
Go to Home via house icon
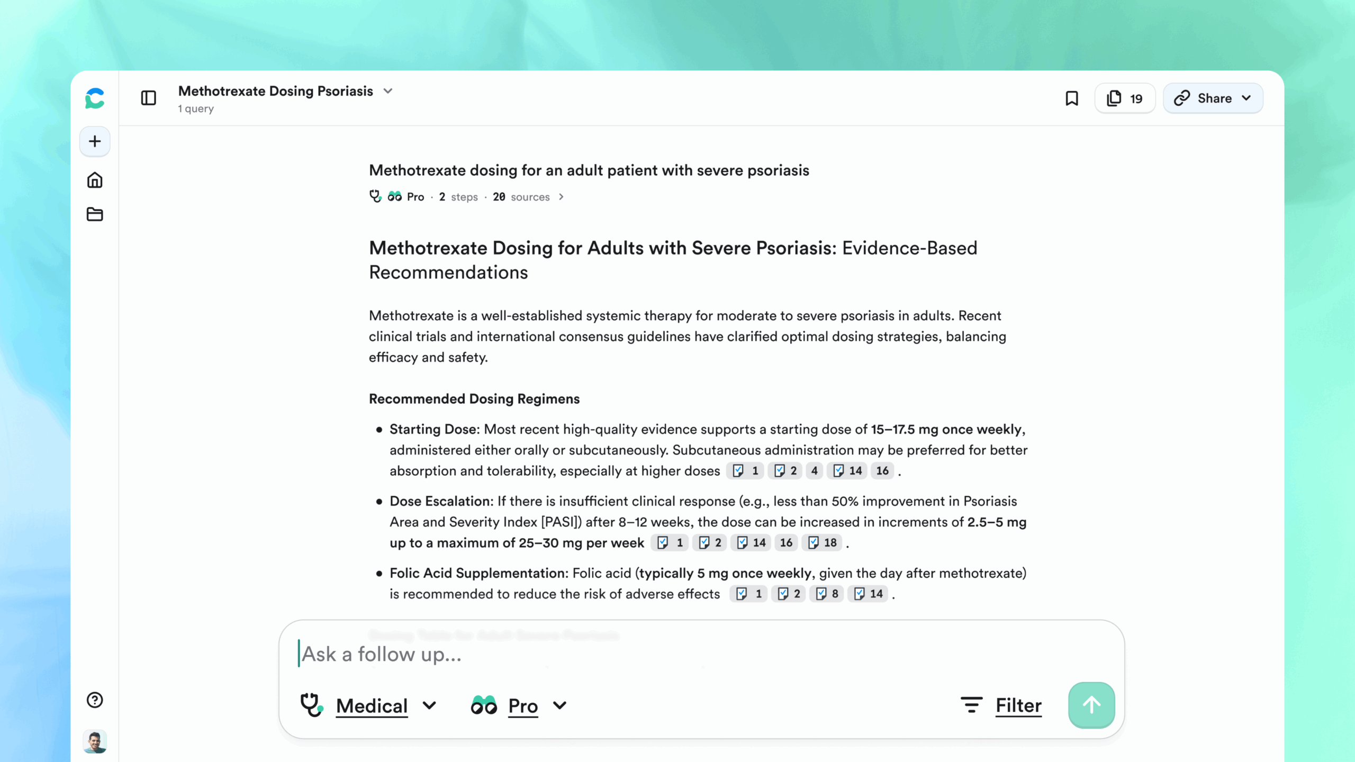click(x=95, y=180)
